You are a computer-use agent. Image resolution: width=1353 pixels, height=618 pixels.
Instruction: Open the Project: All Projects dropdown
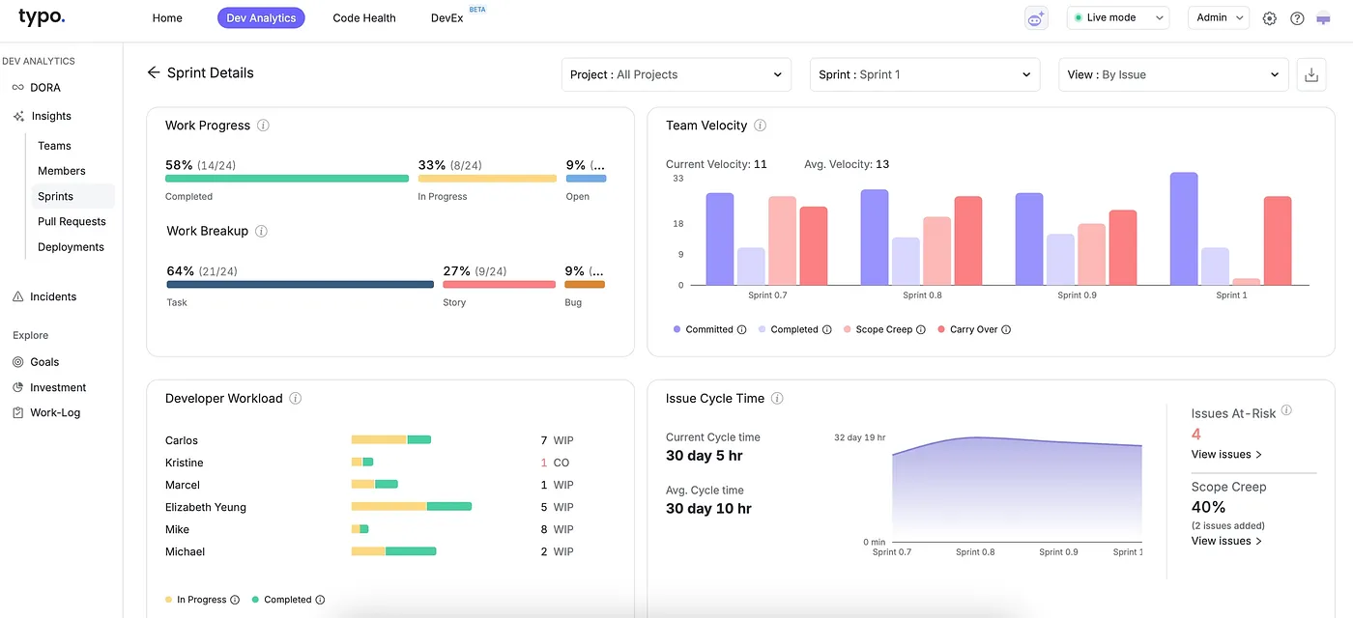point(676,74)
